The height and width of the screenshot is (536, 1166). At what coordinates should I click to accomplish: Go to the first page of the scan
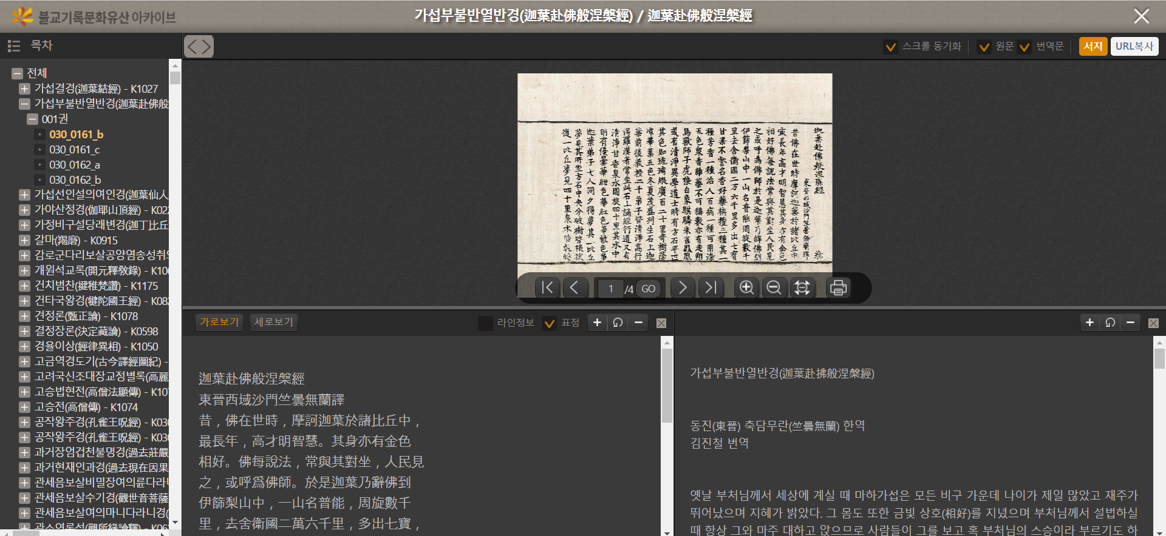coord(547,287)
